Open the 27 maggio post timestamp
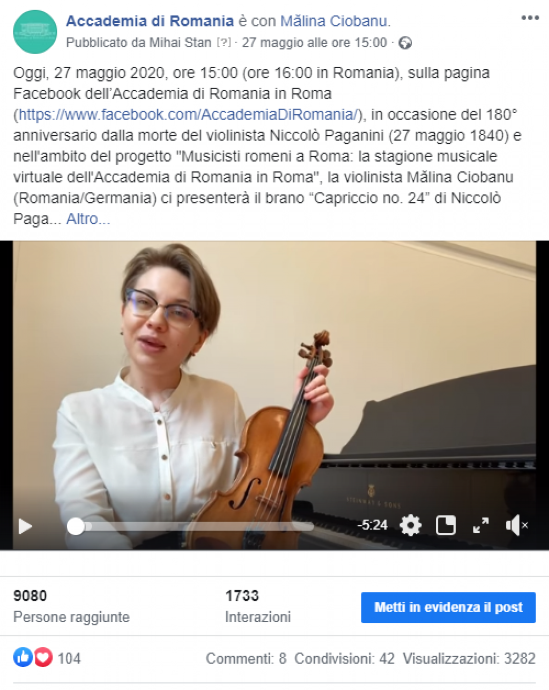This screenshot has width=549, height=690. 314,42
